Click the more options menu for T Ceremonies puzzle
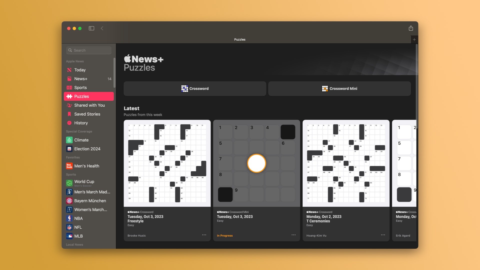Viewport: 480px width, 270px height. tap(383, 235)
